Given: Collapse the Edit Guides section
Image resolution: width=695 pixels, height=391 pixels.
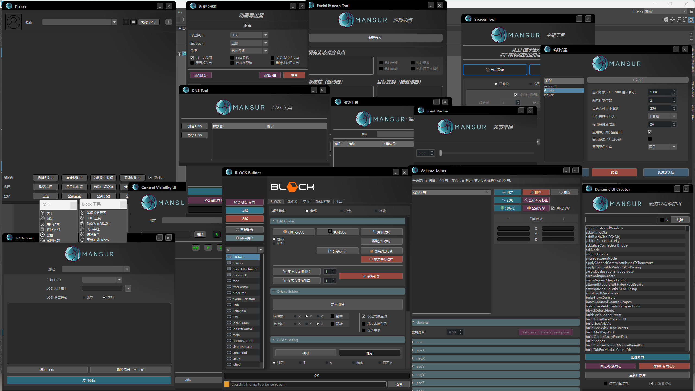Looking at the screenshot, I should (337, 221).
